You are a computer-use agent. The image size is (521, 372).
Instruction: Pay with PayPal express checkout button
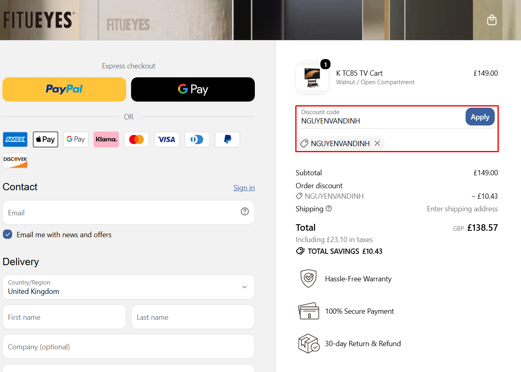pyautogui.click(x=64, y=89)
